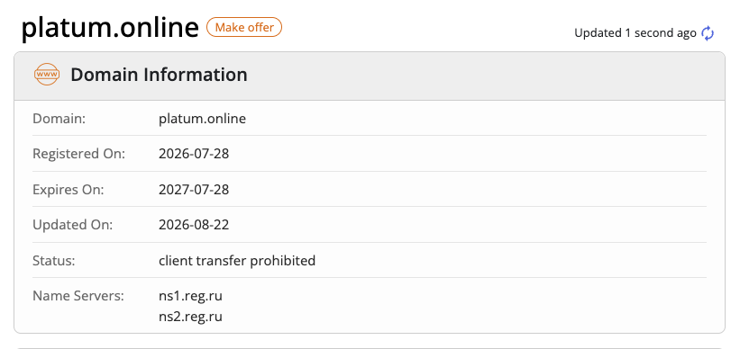Click the Registered On: label
The width and height of the screenshot is (740, 349).
(78, 154)
